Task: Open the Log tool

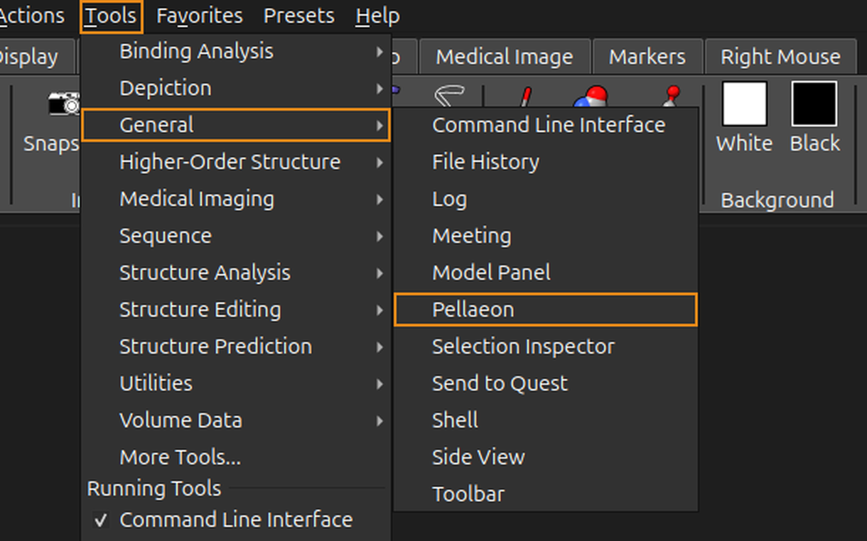Action: (x=546, y=199)
